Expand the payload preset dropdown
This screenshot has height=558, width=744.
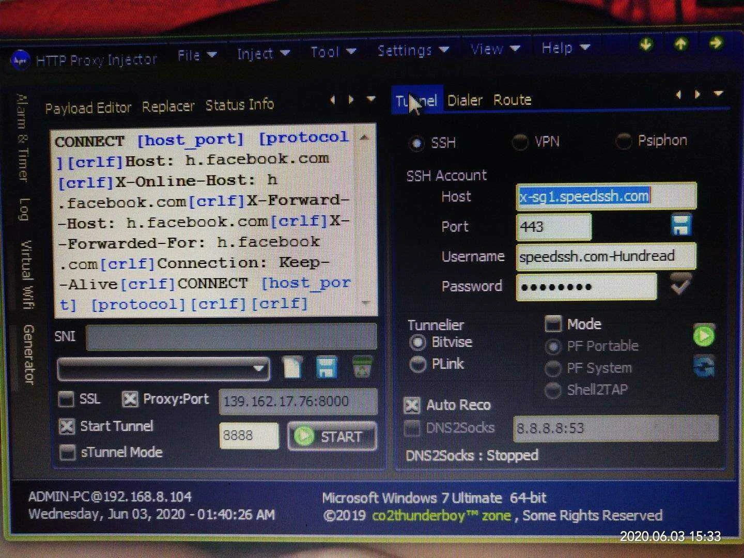click(163, 369)
